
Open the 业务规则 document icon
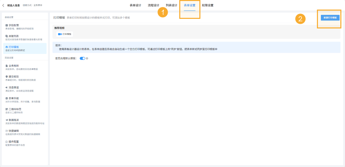(x=7, y=66)
